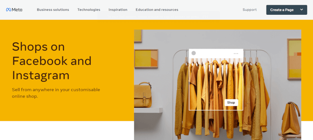Click the grey profile avatar circle
The image size is (313, 140).
click(x=194, y=53)
